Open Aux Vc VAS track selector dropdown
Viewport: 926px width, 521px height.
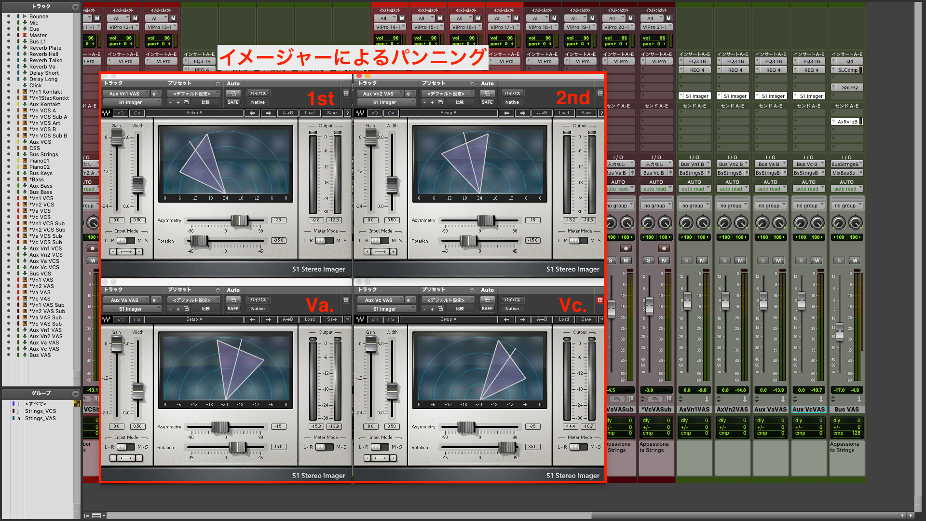point(381,301)
